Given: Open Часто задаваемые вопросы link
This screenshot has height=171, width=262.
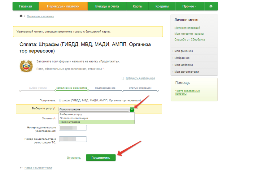Looking at the screenshot, I should pyautogui.click(x=187, y=92).
